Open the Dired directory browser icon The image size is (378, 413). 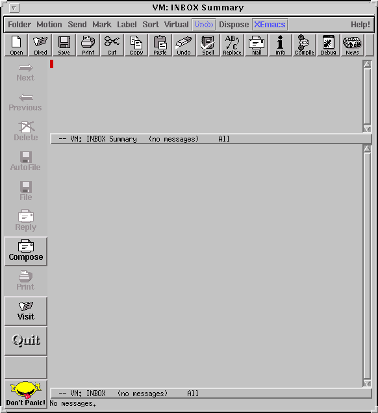click(x=40, y=45)
